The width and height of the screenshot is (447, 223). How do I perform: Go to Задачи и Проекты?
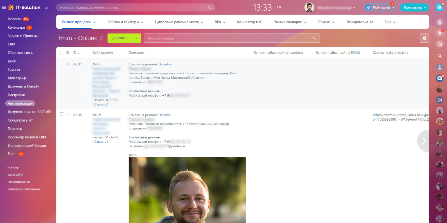point(22,36)
